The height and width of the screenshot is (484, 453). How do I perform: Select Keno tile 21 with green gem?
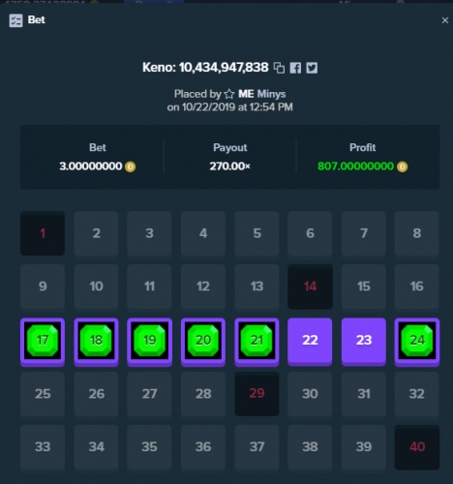click(x=257, y=342)
